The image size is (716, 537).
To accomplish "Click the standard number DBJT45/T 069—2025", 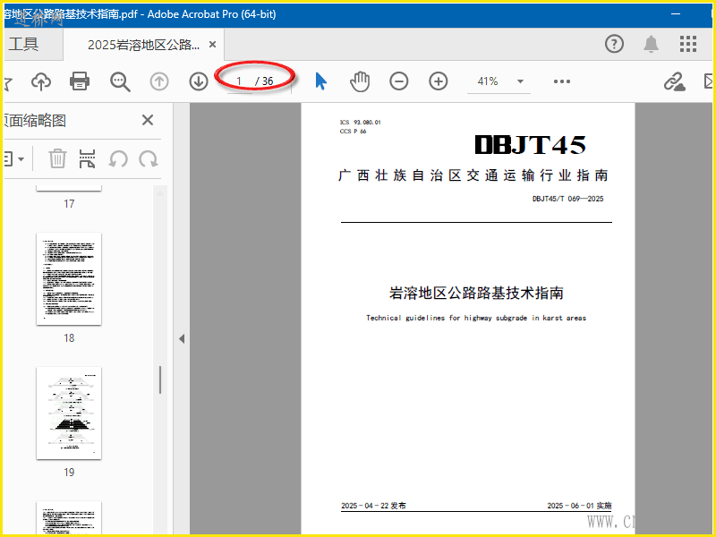I will [x=567, y=199].
